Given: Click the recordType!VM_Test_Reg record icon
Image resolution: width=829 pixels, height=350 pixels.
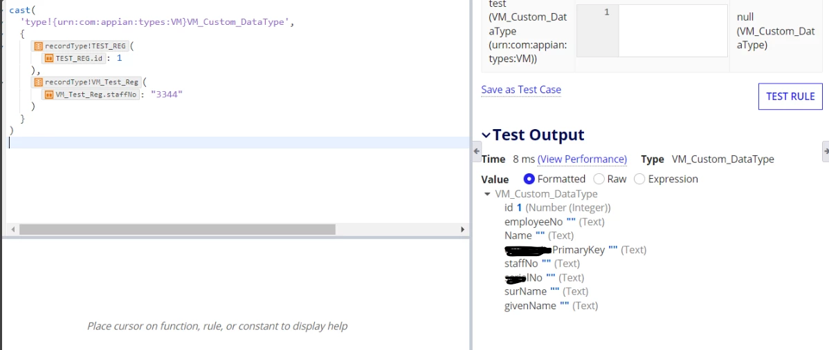Looking at the screenshot, I should point(38,82).
